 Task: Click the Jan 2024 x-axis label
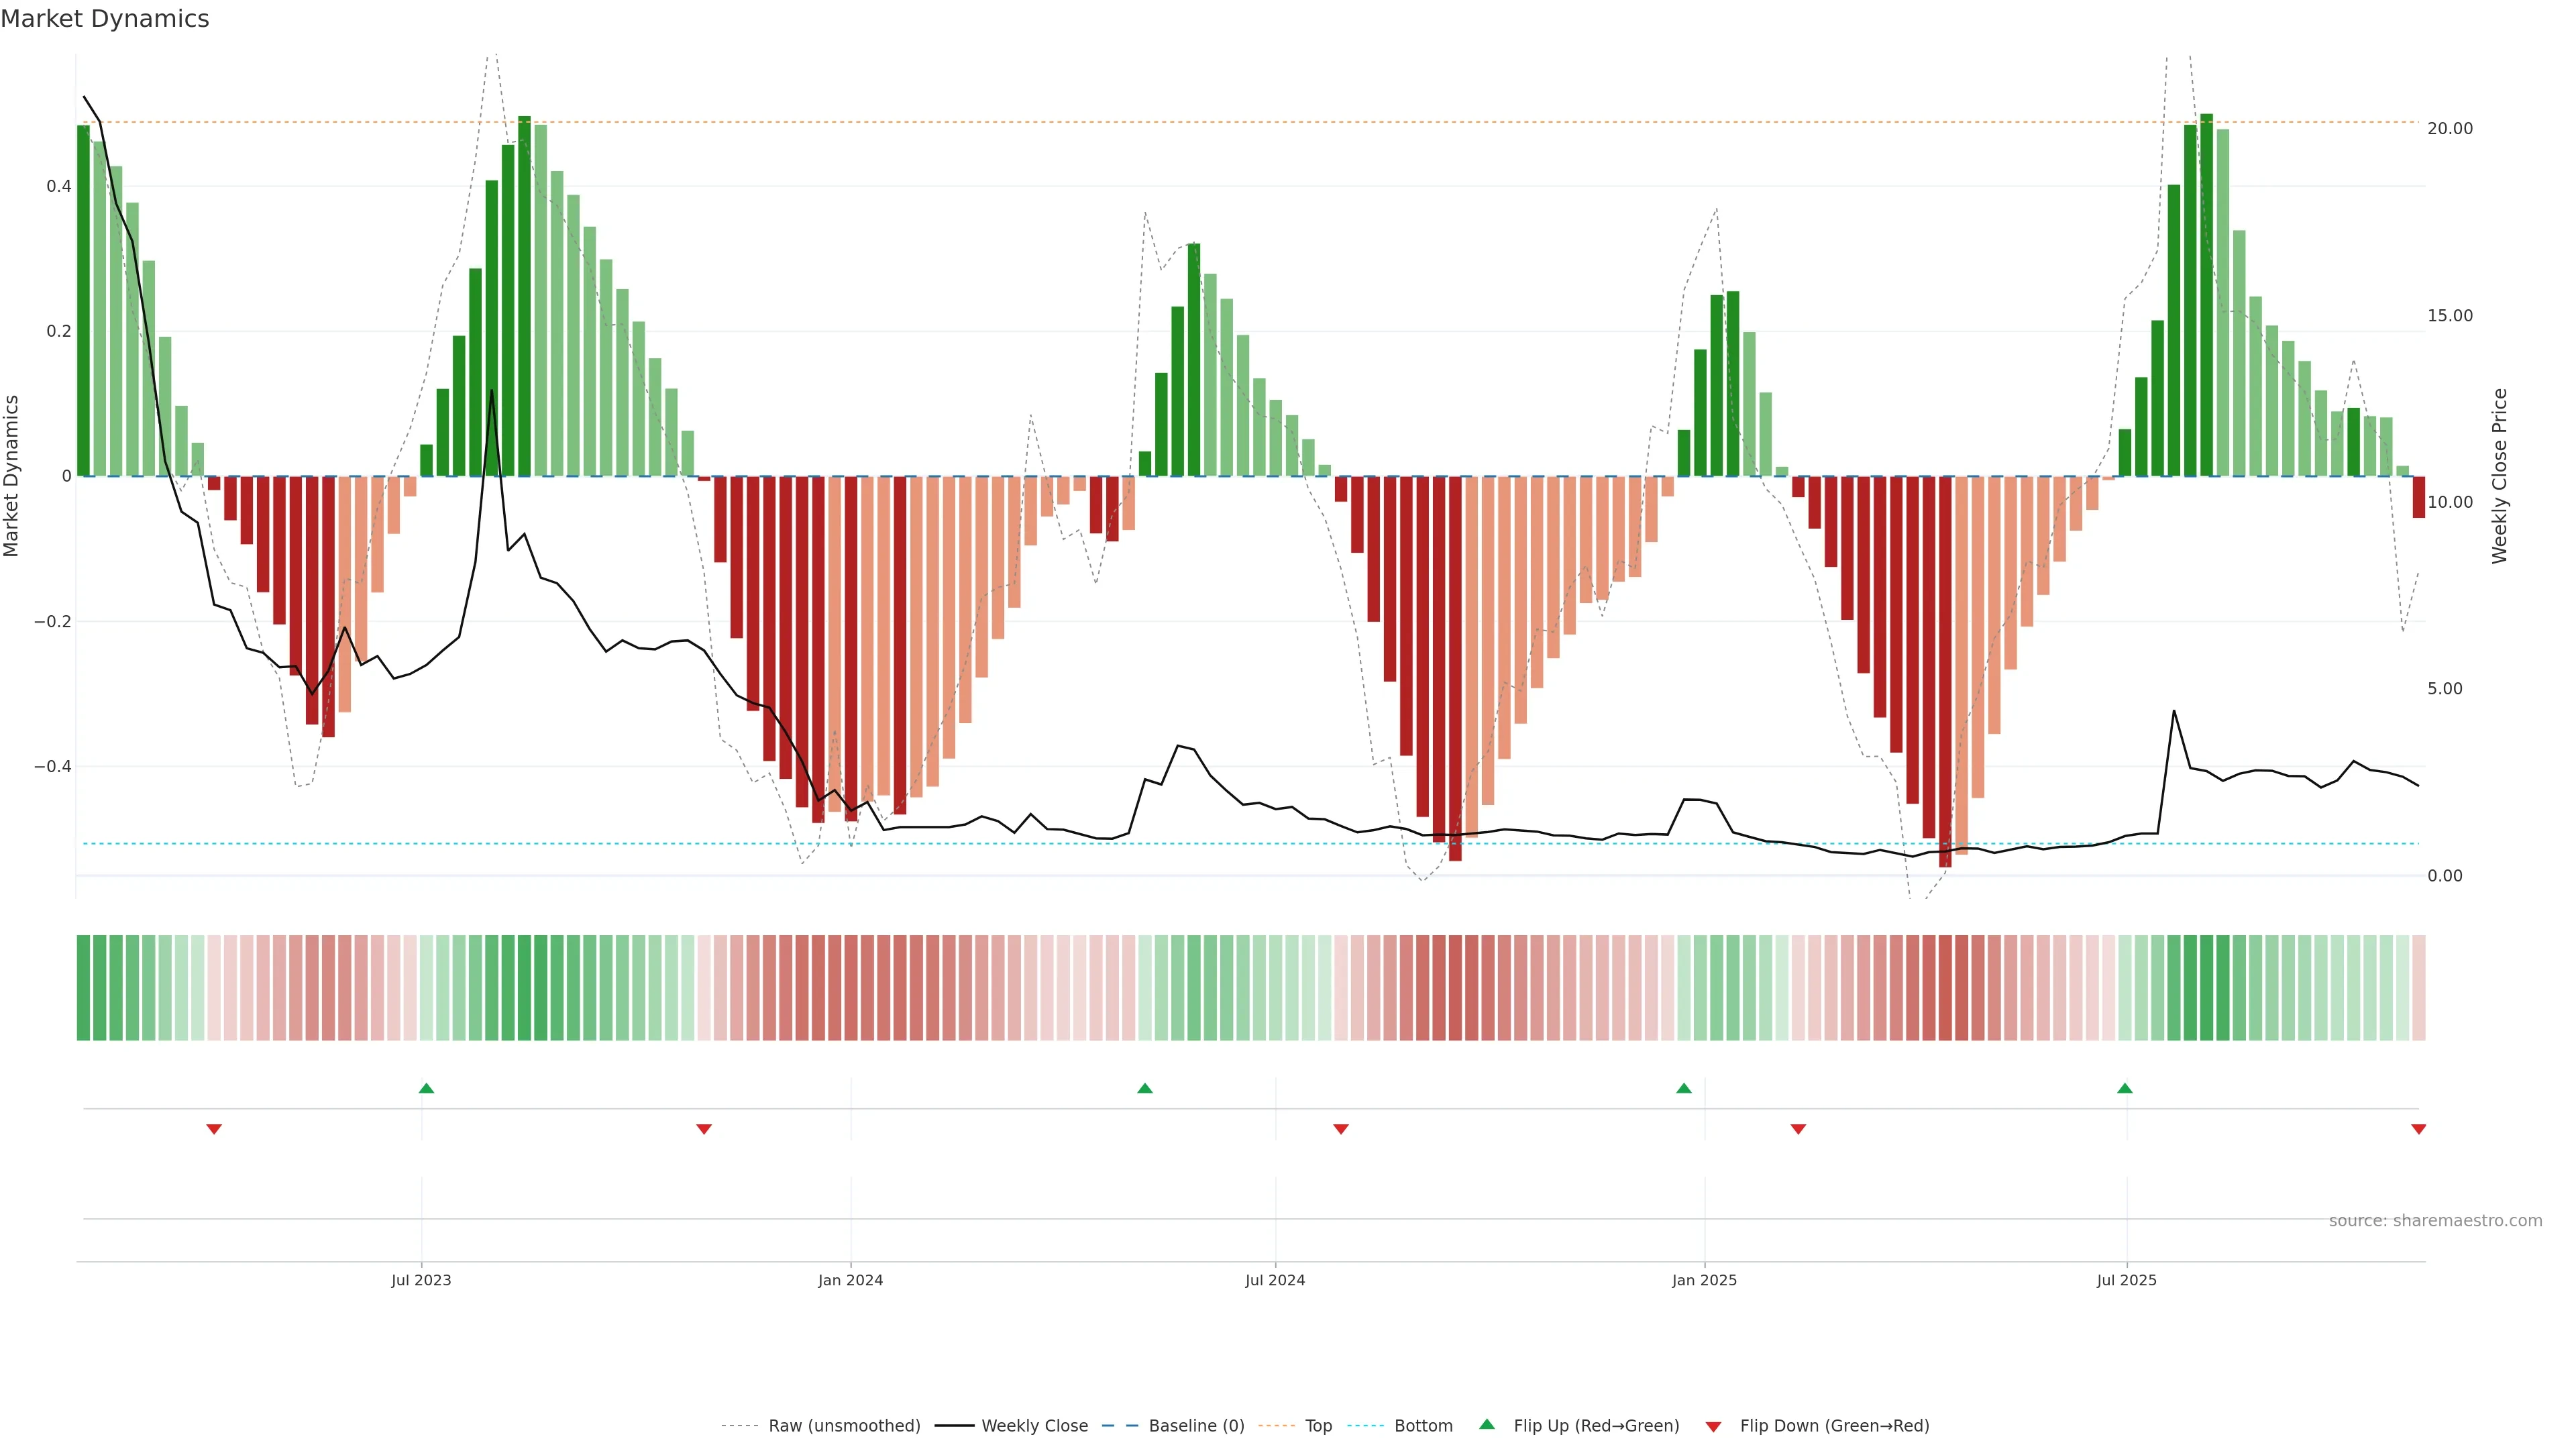pos(850,1280)
